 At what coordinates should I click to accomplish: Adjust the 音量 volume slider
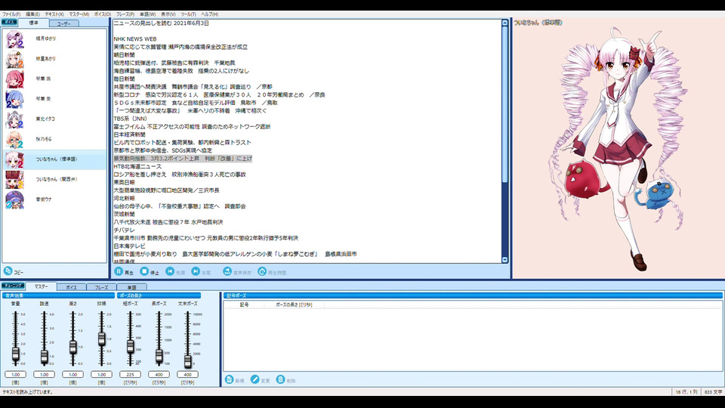(x=15, y=354)
